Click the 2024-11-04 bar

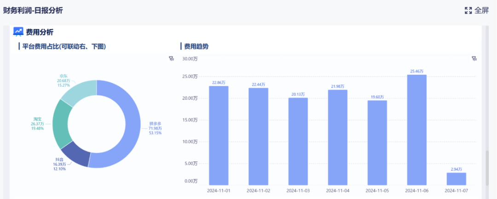338,137
